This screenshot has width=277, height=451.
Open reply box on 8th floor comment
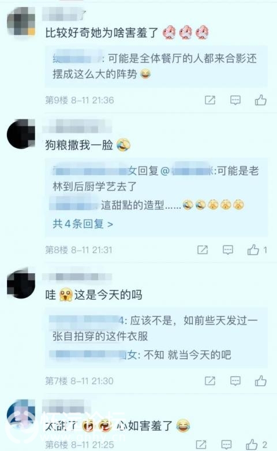coord(228,250)
